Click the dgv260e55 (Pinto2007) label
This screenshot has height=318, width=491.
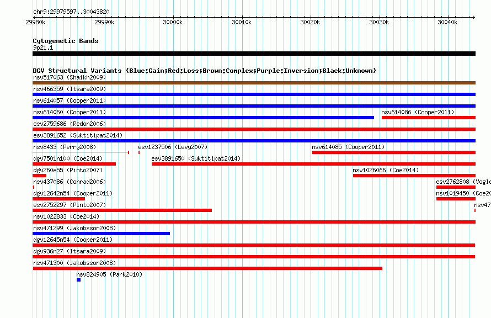[x=68, y=170]
